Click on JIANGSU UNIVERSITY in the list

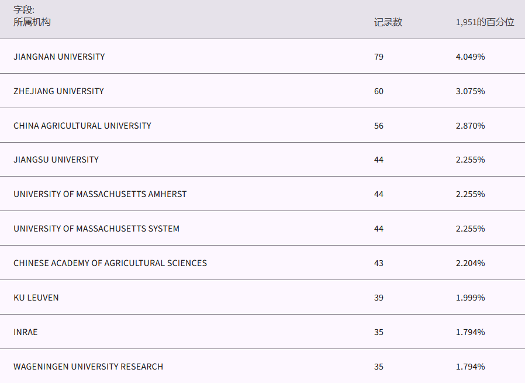point(56,160)
